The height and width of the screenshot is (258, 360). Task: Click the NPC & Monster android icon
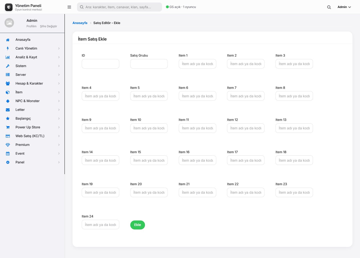pyautogui.click(x=8, y=101)
